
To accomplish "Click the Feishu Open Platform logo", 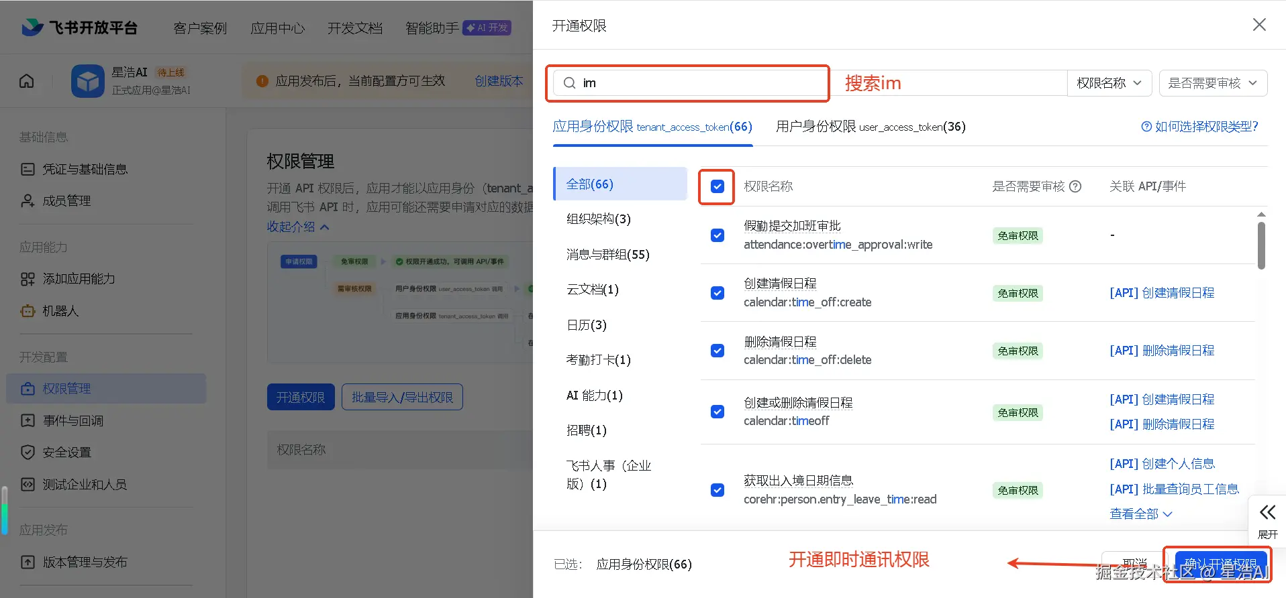I will (x=79, y=27).
